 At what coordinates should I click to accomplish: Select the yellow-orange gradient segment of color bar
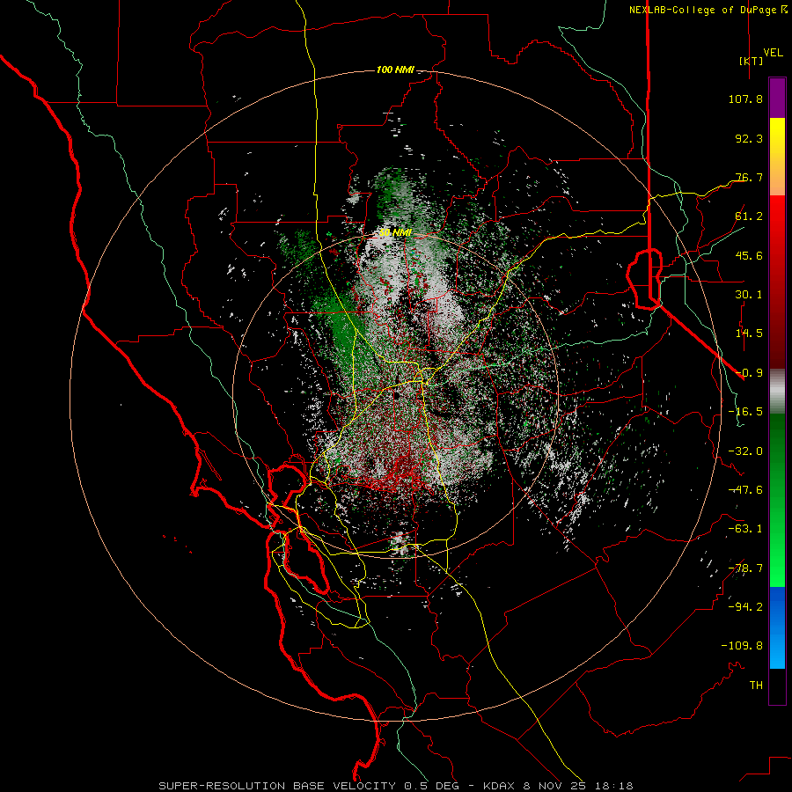(777, 157)
